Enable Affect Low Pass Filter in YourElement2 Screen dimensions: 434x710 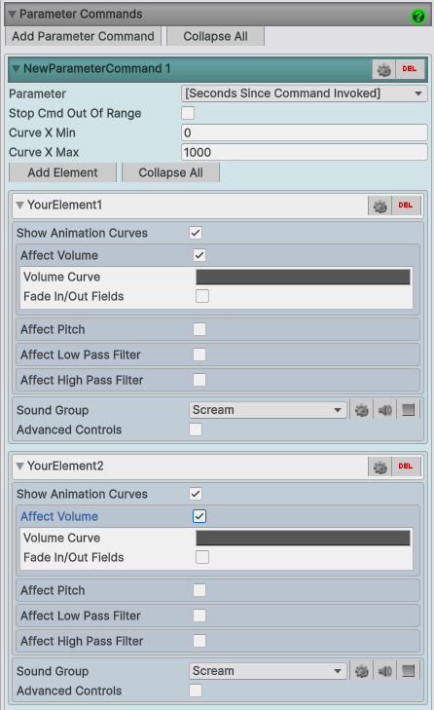pyautogui.click(x=199, y=616)
